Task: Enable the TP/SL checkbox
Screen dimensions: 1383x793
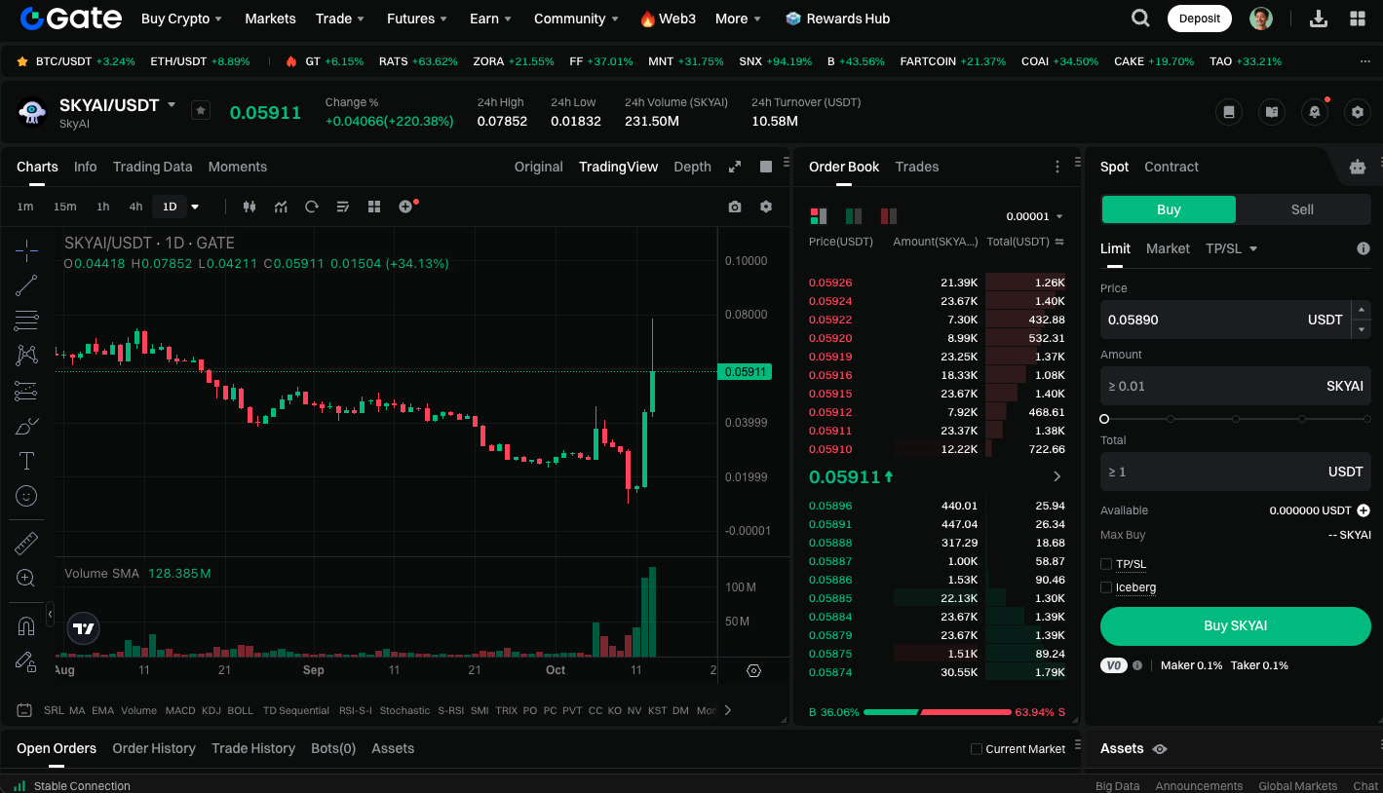Action: point(1106,564)
